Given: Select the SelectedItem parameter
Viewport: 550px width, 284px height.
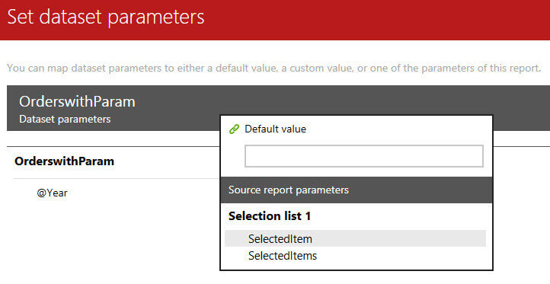Looking at the screenshot, I should point(355,239).
